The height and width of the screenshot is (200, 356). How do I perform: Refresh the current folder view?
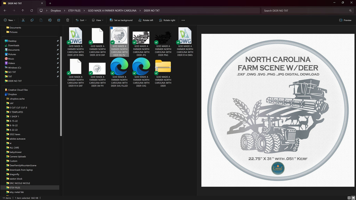32,10
